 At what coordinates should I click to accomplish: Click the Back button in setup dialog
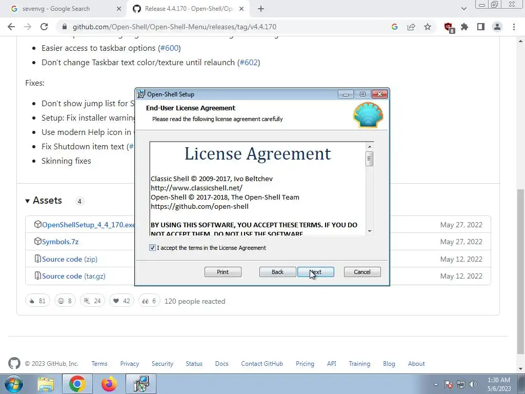click(277, 272)
